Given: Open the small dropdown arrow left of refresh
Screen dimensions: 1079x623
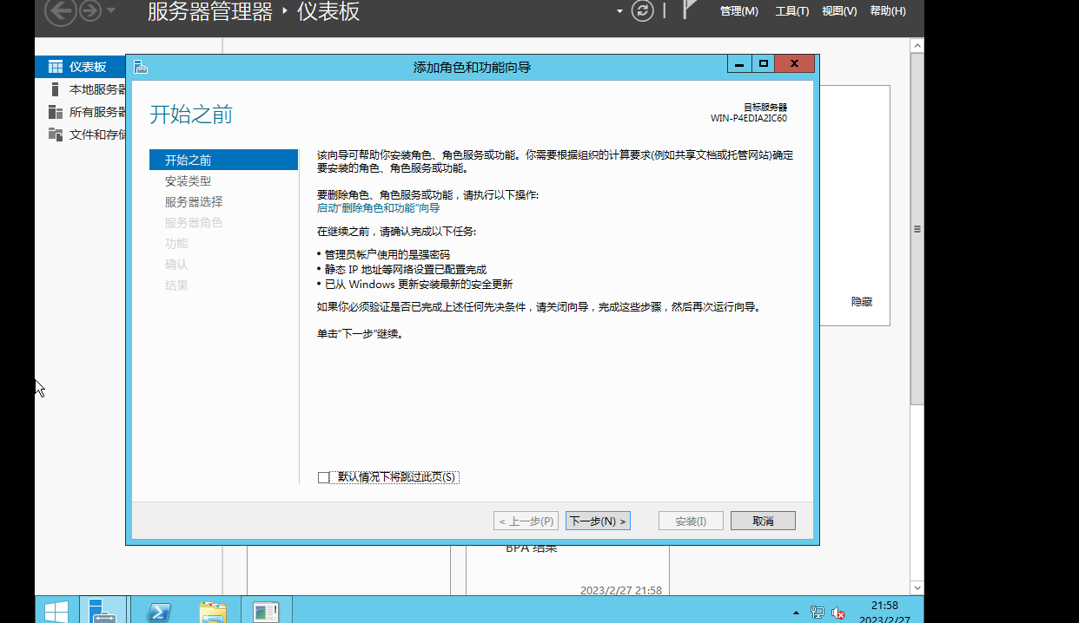Looking at the screenshot, I should pos(619,11).
